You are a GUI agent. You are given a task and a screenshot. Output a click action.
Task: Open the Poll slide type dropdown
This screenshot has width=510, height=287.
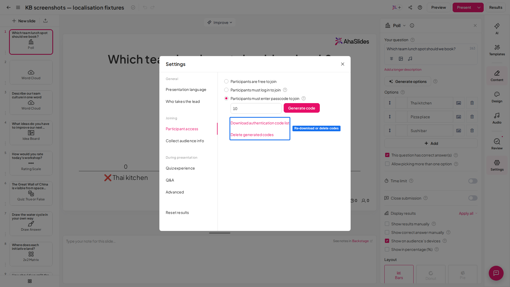[x=396, y=26]
